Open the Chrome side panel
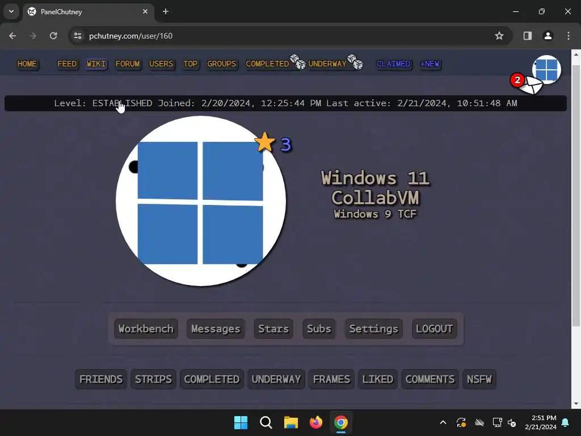This screenshot has width=581, height=436. [528, 36]
